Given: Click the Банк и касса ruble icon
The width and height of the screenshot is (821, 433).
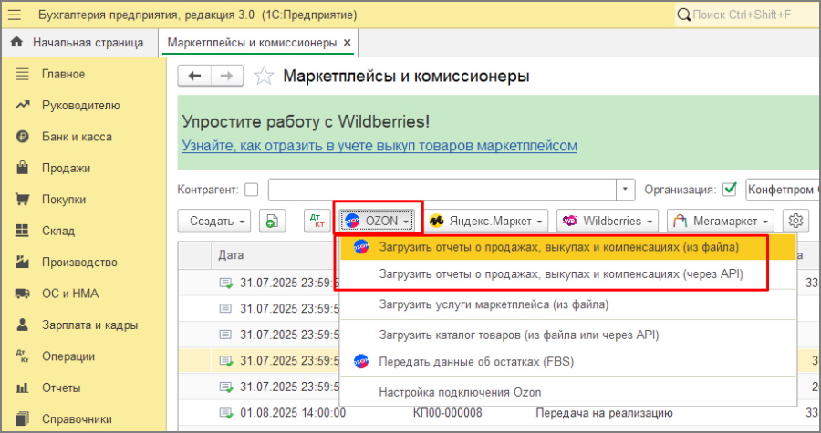Looking at the screenshot, I should (x=22, y=137).
